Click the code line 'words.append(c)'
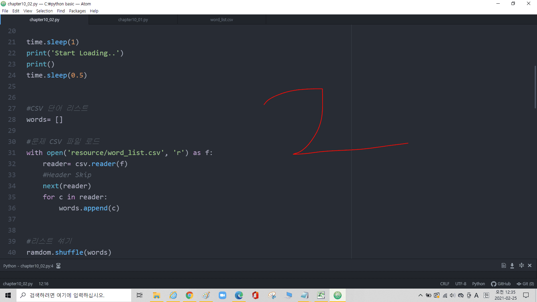Screen dimensions: 537x302 pyautogui.click(x=89, y=208)
